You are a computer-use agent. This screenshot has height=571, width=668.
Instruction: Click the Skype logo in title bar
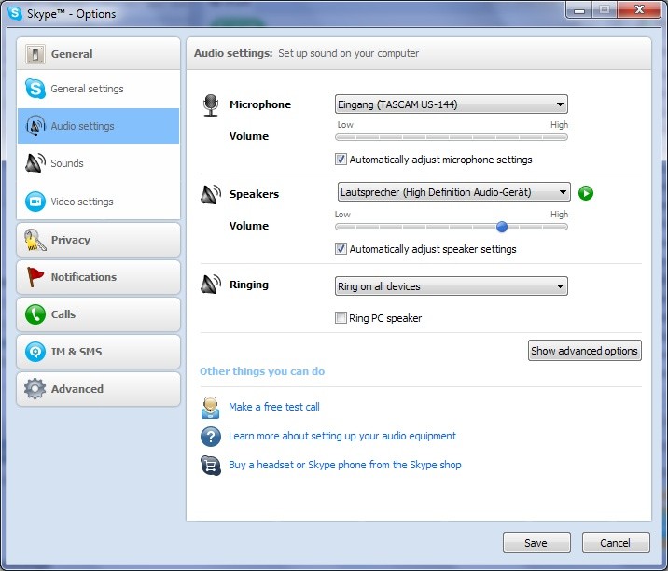click(15, 13)
